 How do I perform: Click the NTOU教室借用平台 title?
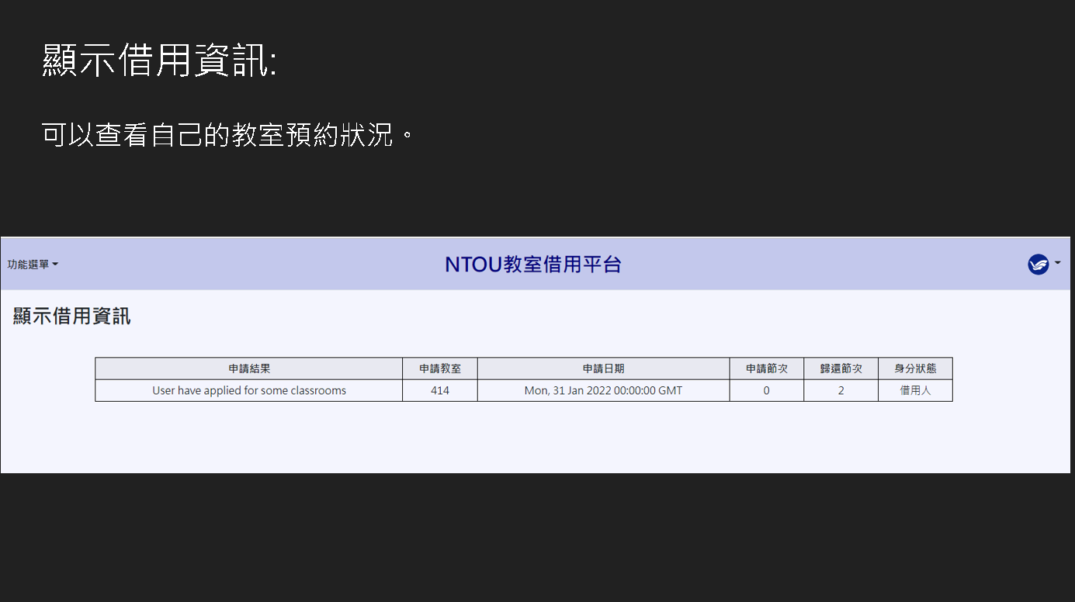pos(533,265)
